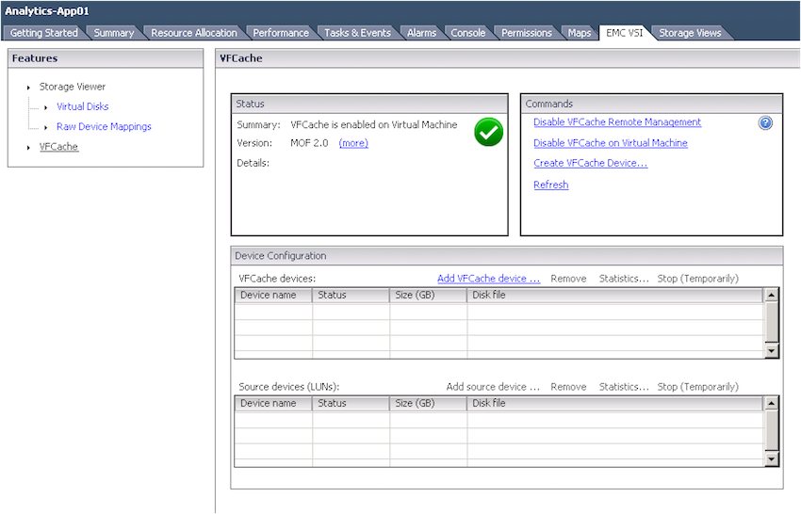Click Remove for VFCache devices
This screenshot has width=801, height=514.
pyautogui.click(x=568, y=279)
